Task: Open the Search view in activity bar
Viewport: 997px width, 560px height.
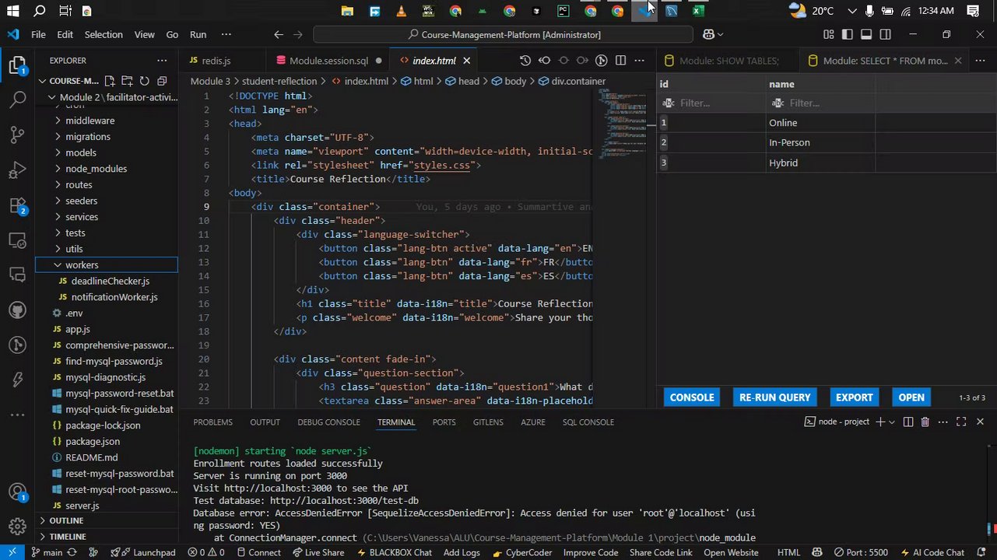Action: click(17, 100)
